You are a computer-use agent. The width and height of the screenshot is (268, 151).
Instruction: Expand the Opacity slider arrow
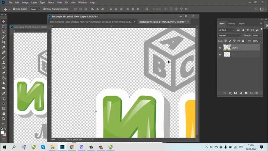point(261,35)
